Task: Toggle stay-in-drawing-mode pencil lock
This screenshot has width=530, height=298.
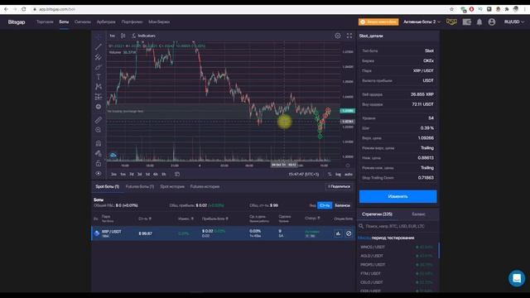Action: 99,153
